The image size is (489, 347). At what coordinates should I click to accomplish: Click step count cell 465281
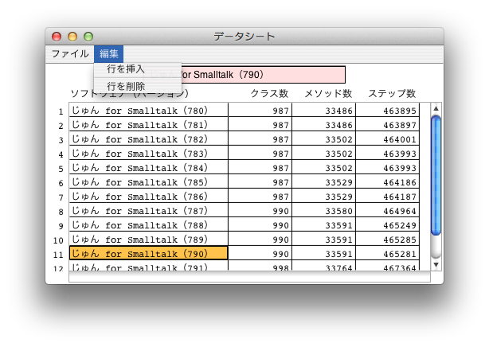coord(388,254)
